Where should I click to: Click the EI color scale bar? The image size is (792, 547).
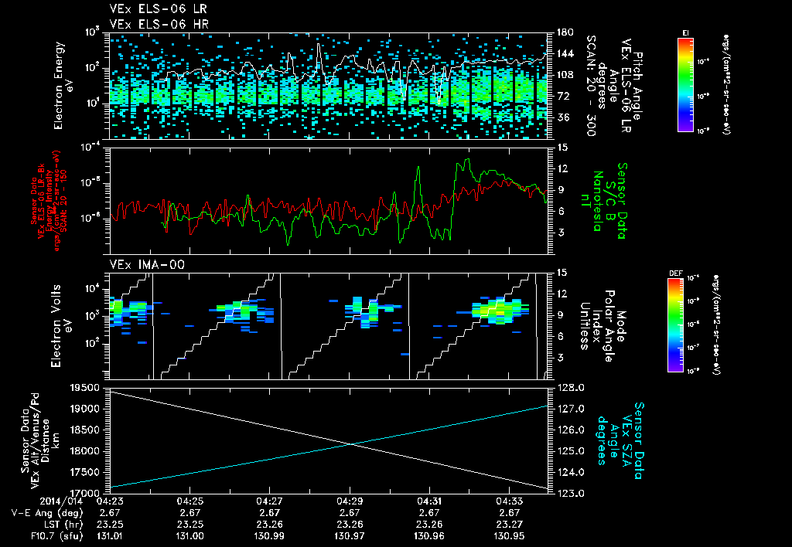[x=685, y=84]
